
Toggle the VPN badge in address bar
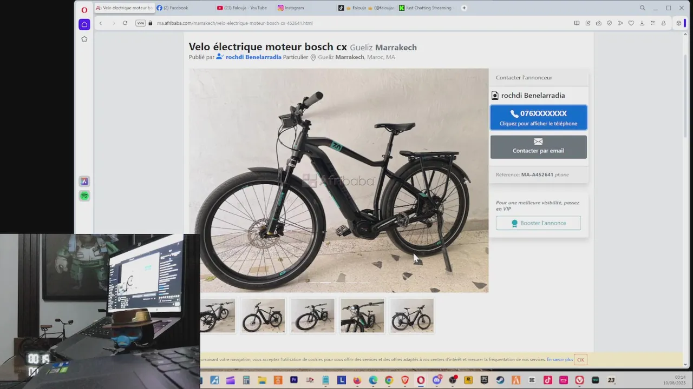pyautogui.click(x=140, y=23)
